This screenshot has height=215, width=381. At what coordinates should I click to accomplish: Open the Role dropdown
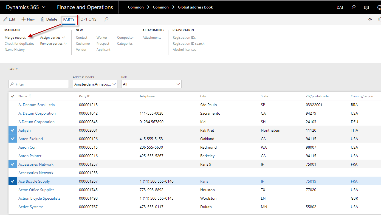click(151, 84)
